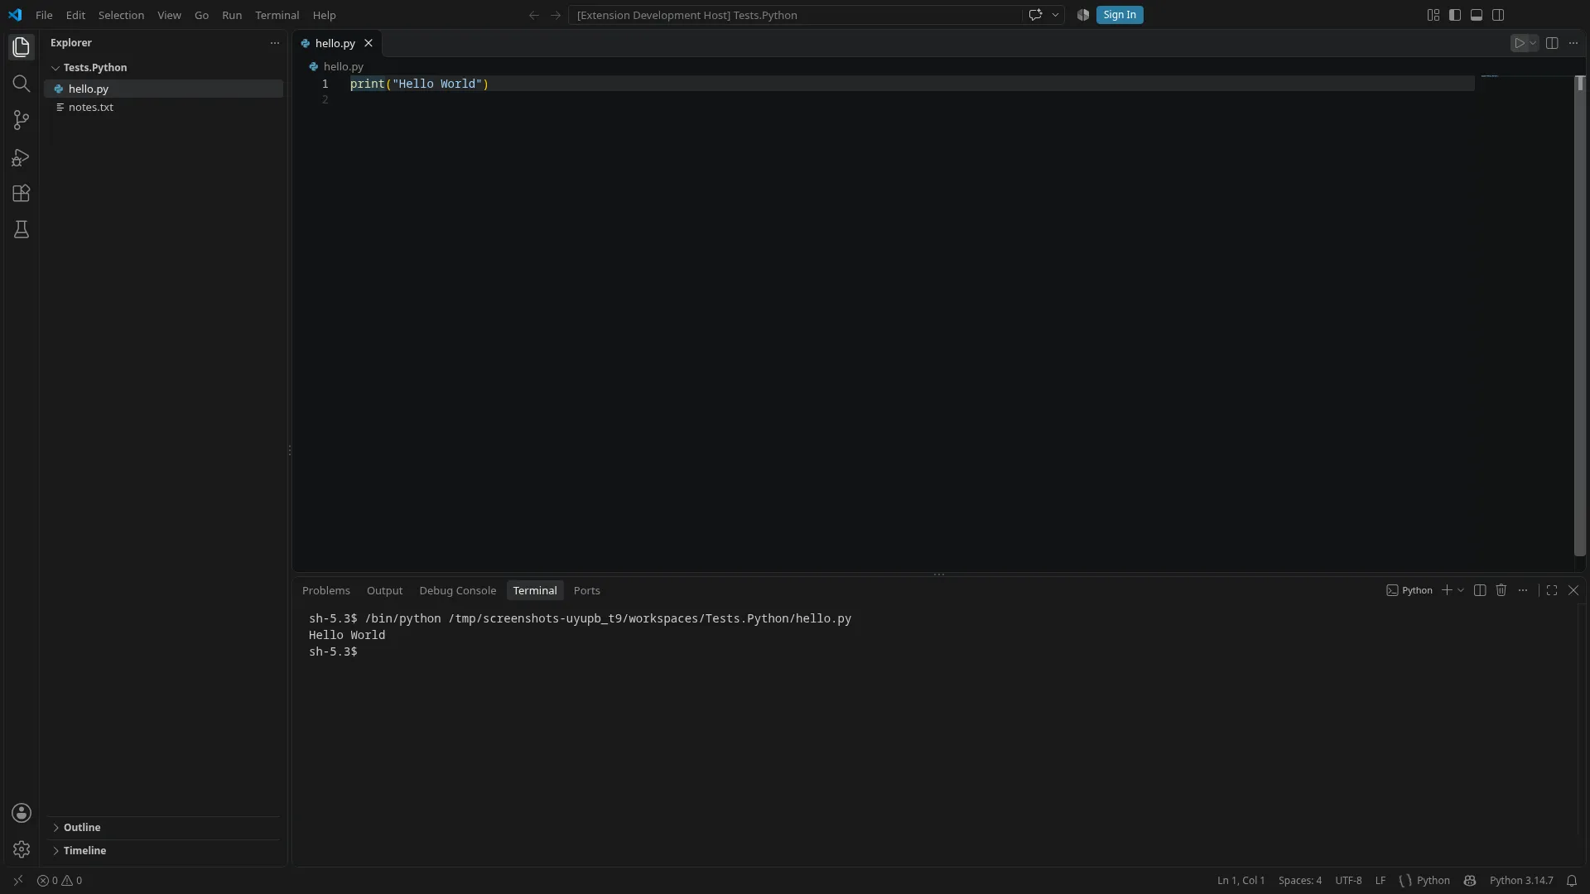
Task: Open Run and Debug view
Action: click(x=22, y=157)
